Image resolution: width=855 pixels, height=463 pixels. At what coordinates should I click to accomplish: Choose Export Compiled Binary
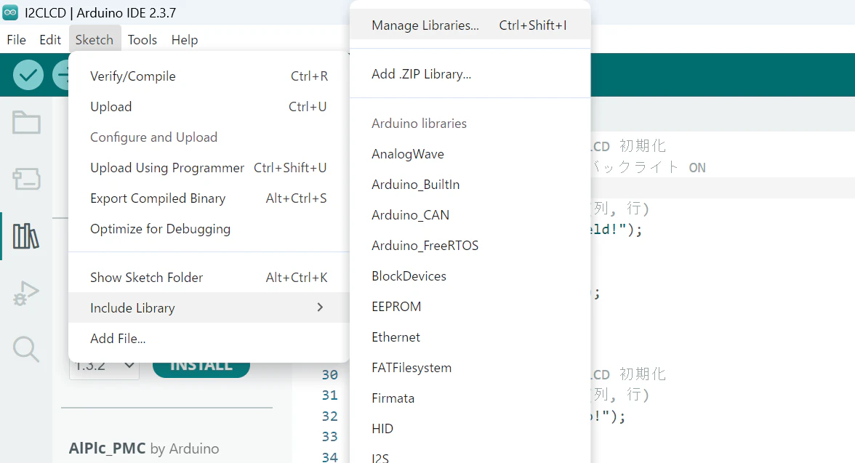[x=209, y=198]
